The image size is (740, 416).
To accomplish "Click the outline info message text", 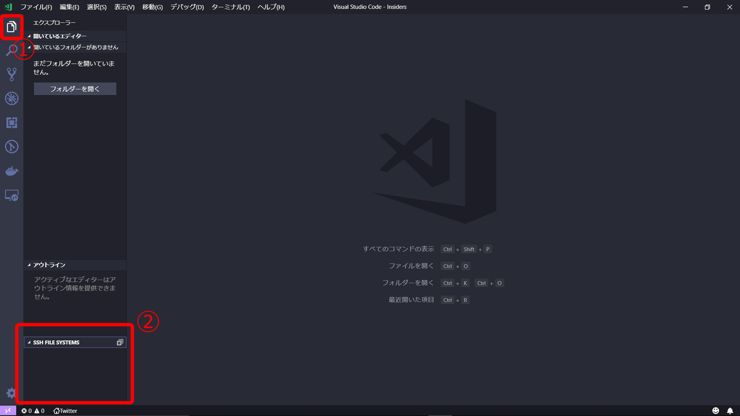I will (x=75, y=288).
